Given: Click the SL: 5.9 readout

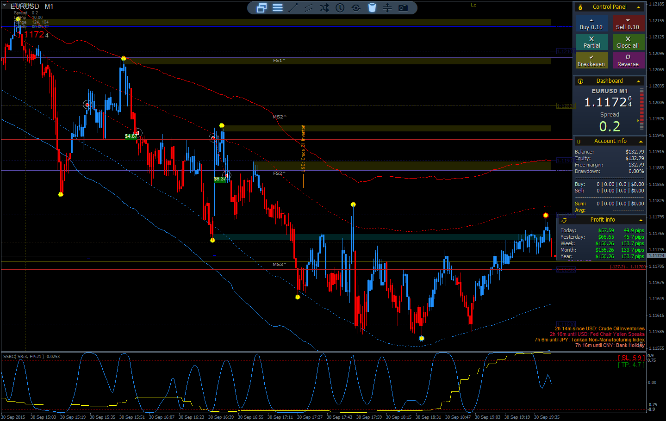Looking at the screenshot, I should click(631, 358).
